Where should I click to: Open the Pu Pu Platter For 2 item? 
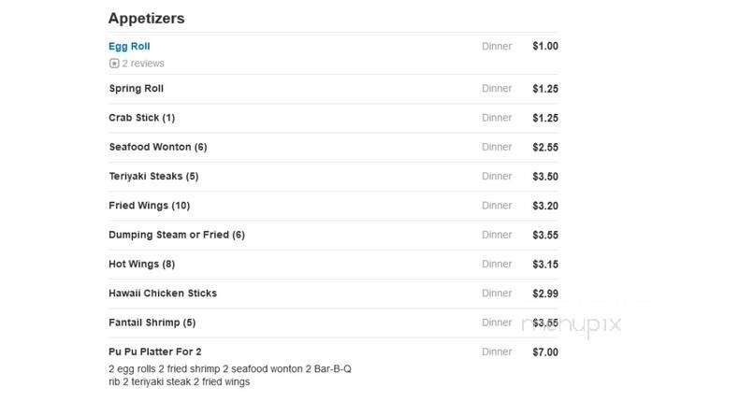click(x=157, y=352)
